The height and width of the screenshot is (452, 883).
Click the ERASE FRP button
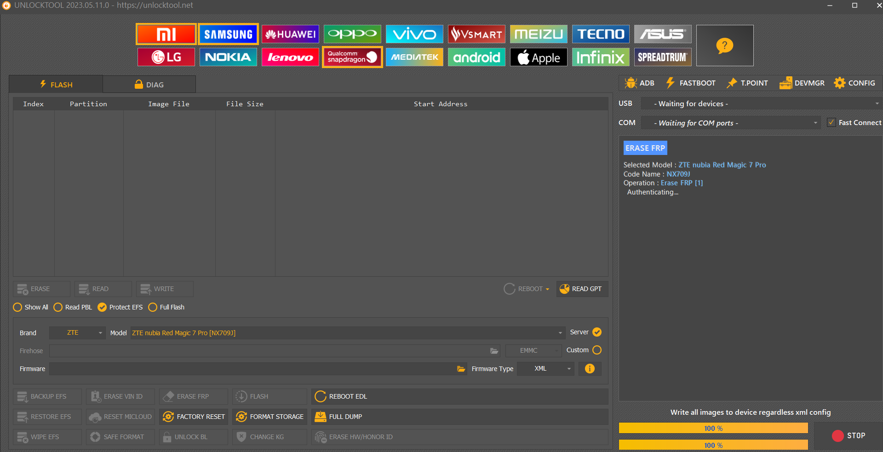point(194,396)
